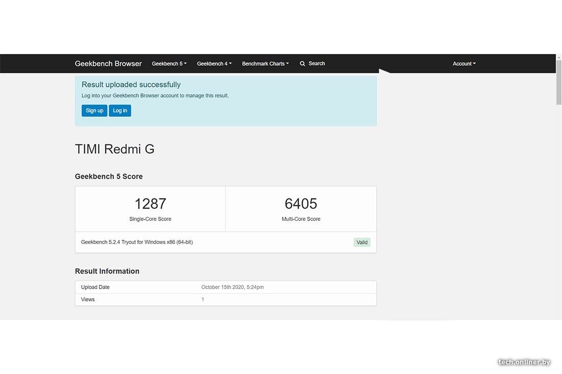
Task: Click the multi-core score 6405
Action: [301, 204]
